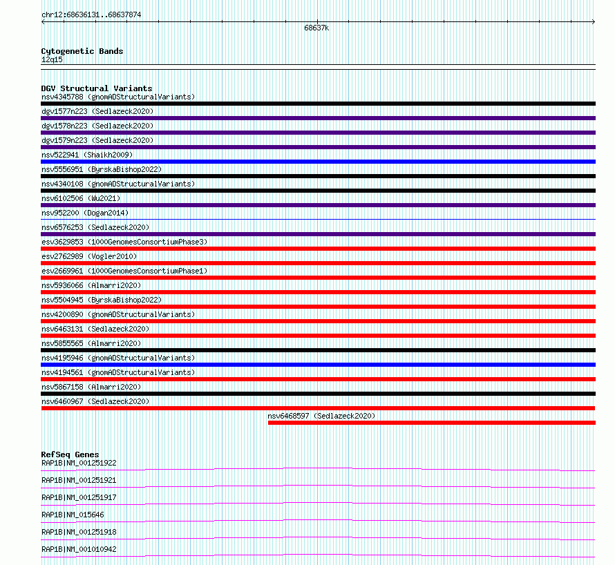
Task: Click the 68637k ruler position label
Action: pyautogui.click(x=316, y=28)
